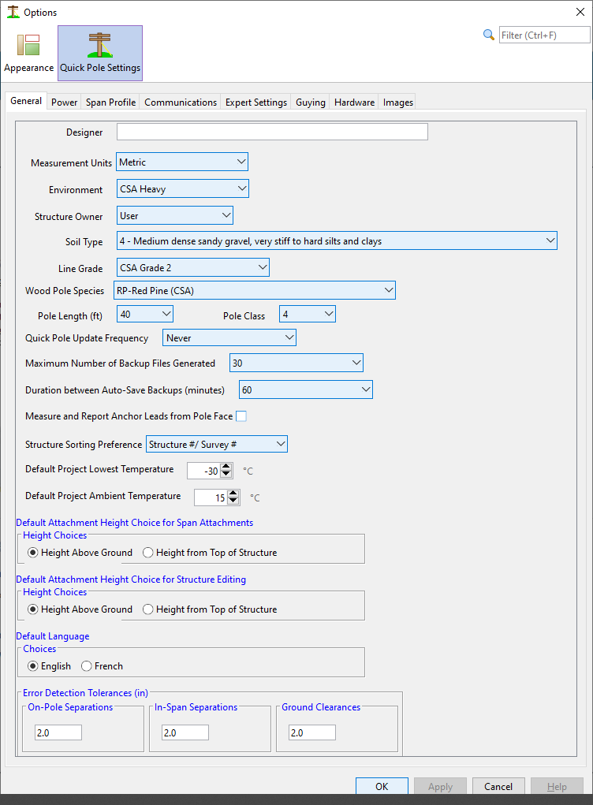The width and height of the screenshot is (593, 805).
Task: Open Maximum Number of Backup Files dropdown
Action: tap(296, 363)
